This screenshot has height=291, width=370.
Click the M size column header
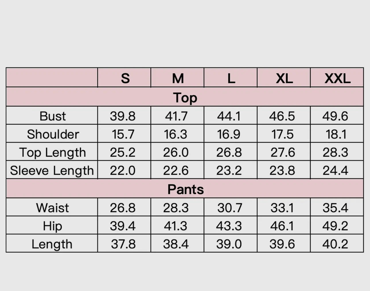[x=178, y=78]
